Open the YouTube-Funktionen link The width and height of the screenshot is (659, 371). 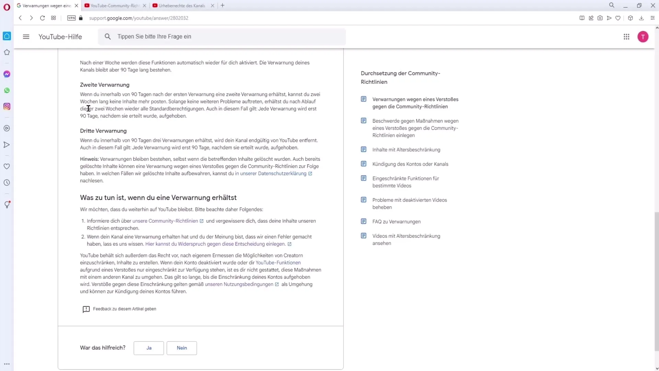click(x=278, y=263)
